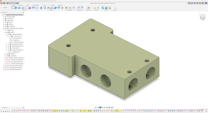Switch to the SHEET METAL tab
Screen dimensions: 208x113
click(x=36, y=5)
